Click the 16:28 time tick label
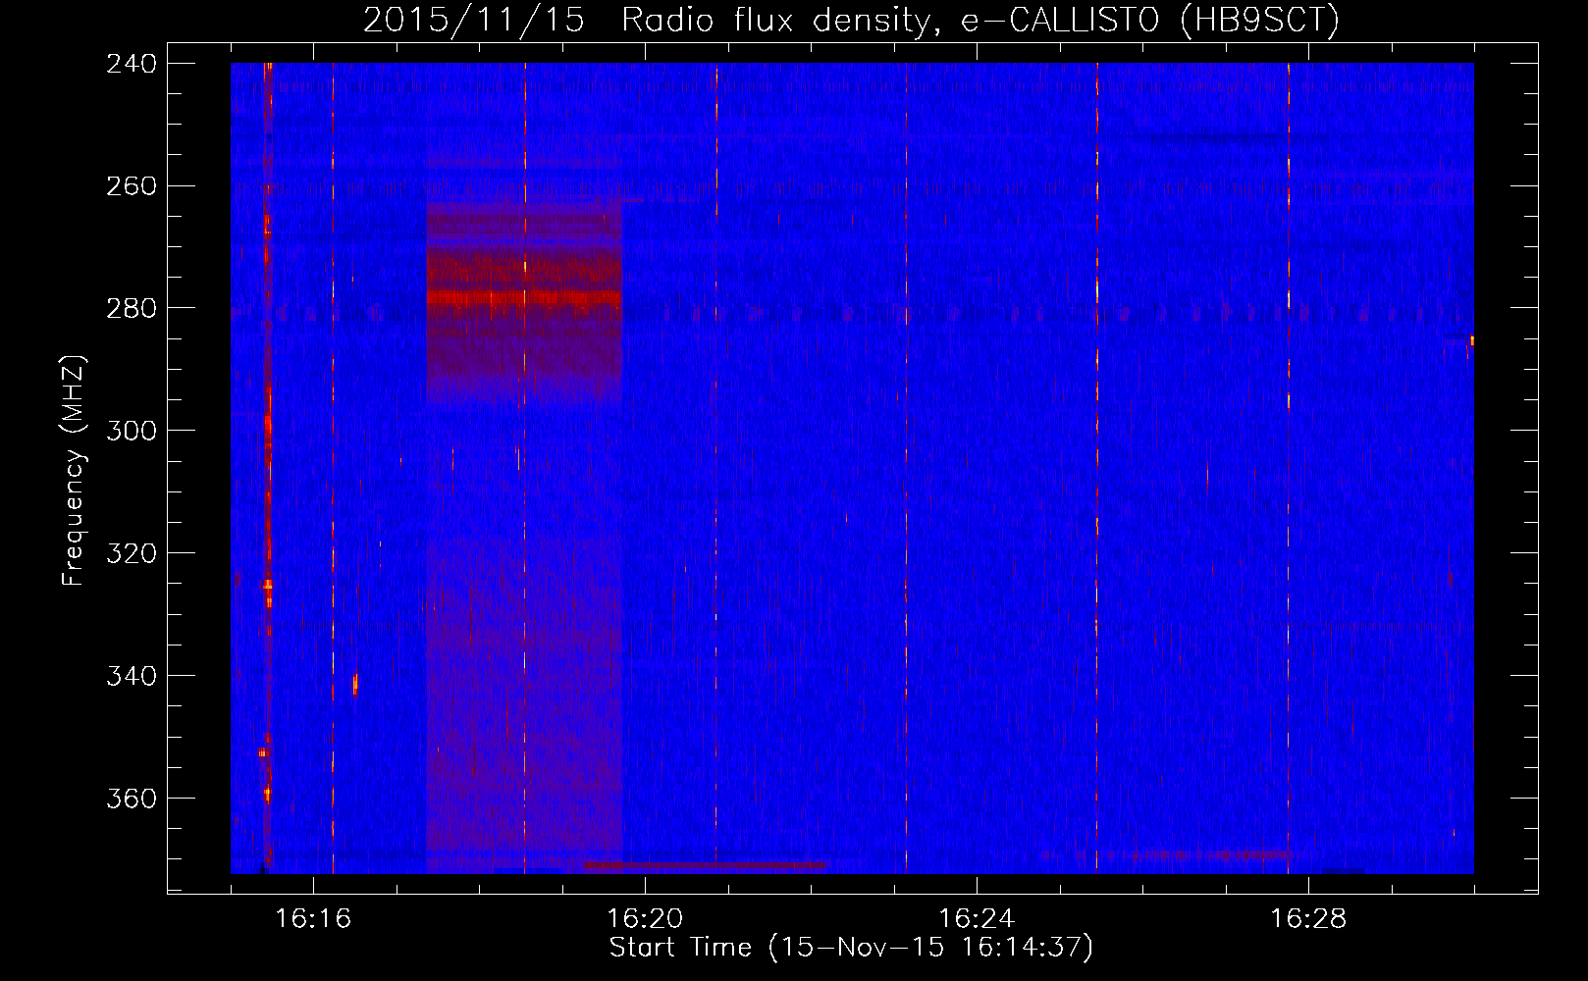 pyautogui.click(x=1308, y=919)
